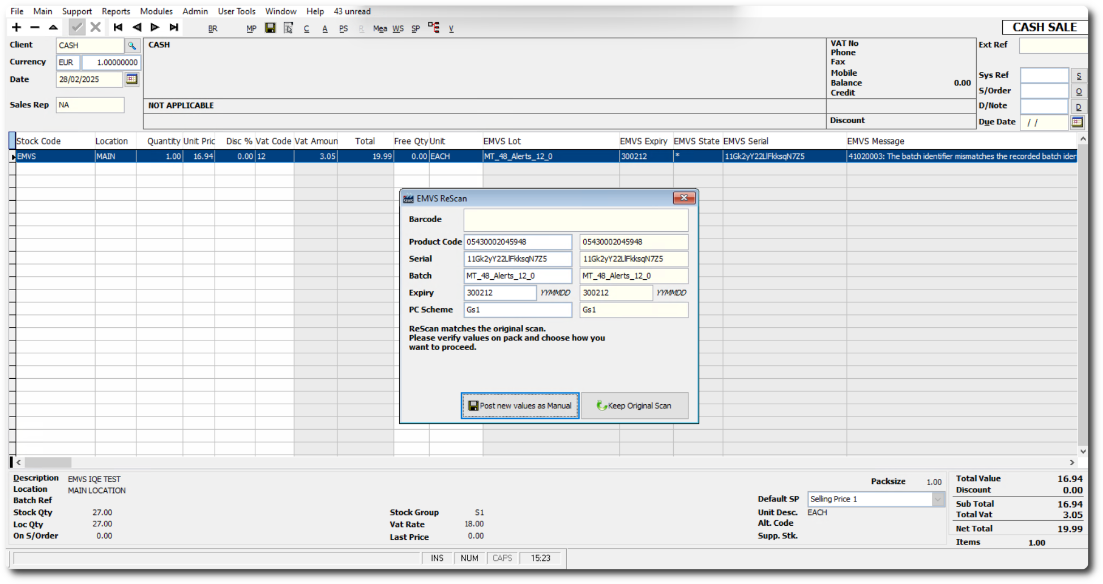Viewport: 1103px width, 584px height.
Task: Open the Main menu
Action: coord(42,11)
